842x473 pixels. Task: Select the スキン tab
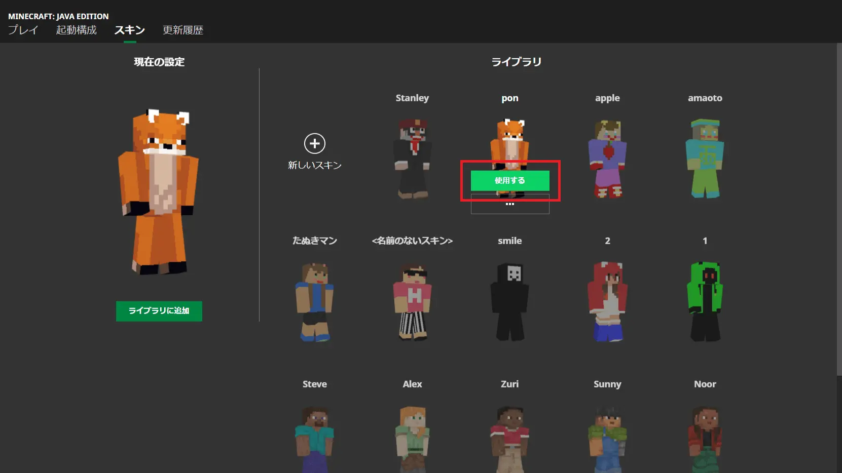click(130, 30)
